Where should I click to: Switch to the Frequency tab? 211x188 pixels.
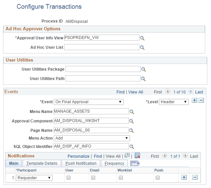coord(114,163)
